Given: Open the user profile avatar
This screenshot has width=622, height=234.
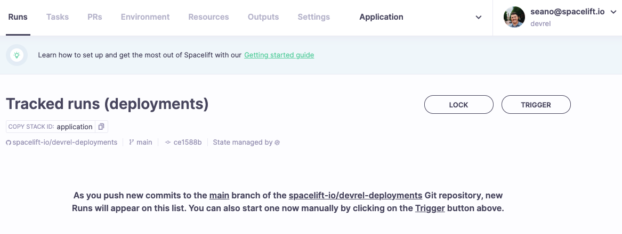Looking at the screenshot, I should [x=514, y=17].
